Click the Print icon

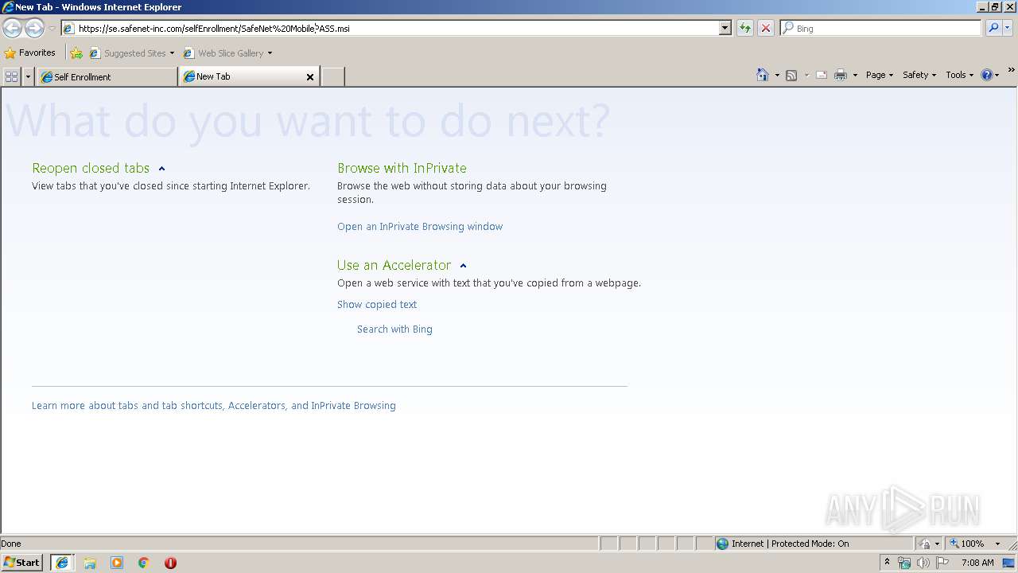click(841, 75)
